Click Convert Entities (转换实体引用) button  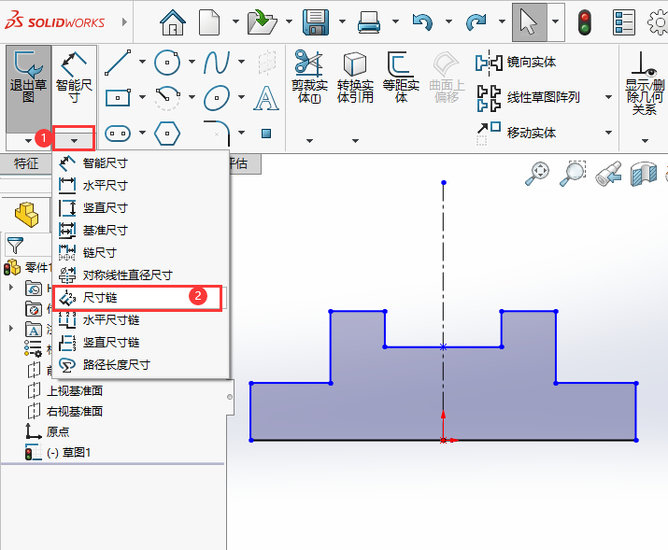355,77
